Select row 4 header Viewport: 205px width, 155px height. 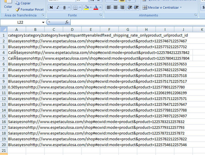(4, 52)
